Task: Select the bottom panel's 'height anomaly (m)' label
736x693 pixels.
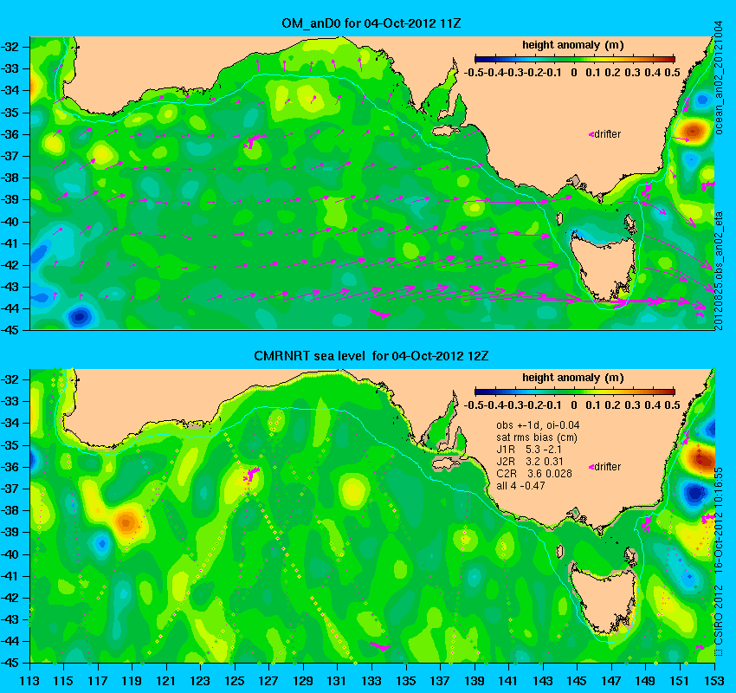Action: click(x=572, y=378)
